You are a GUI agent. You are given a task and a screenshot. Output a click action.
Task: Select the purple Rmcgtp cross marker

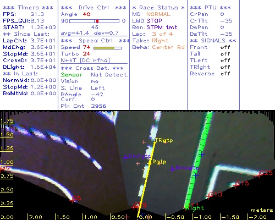pos(172,169)
